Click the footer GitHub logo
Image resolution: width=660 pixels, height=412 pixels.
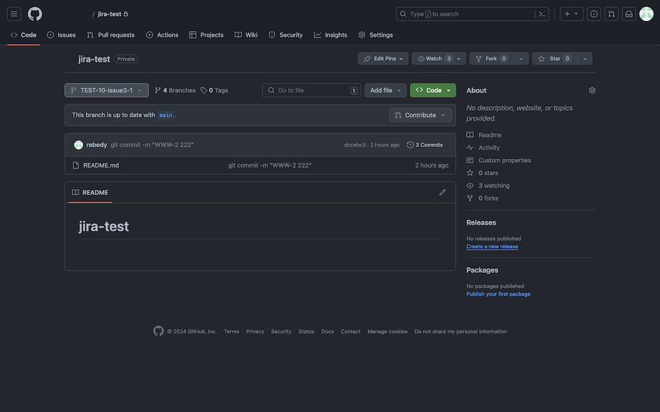(158, 332)
